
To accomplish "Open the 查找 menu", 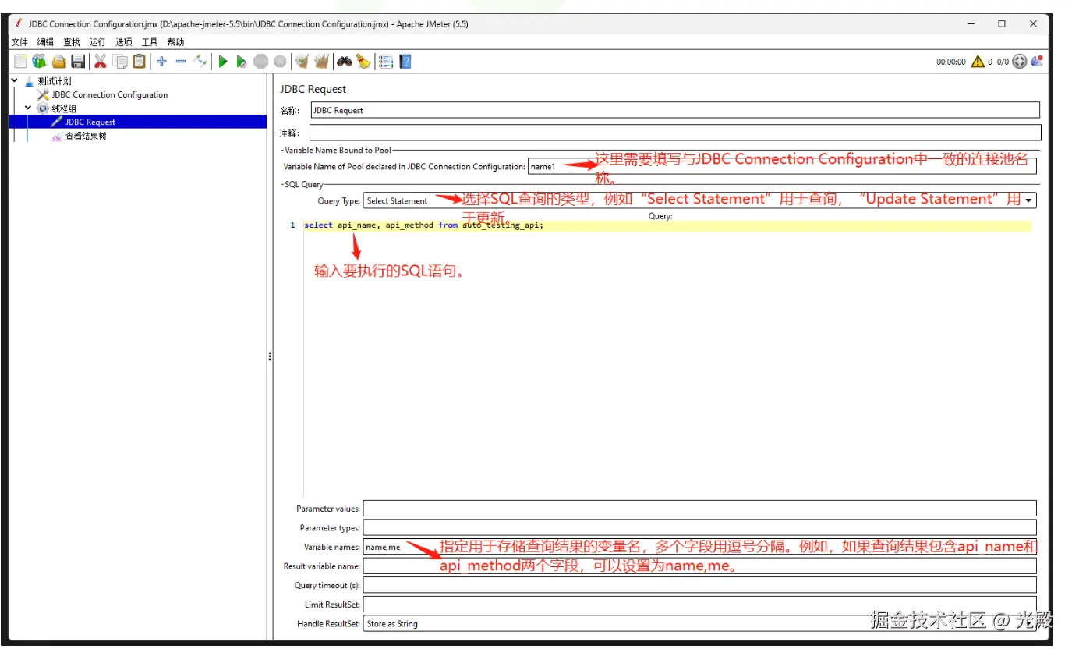I will coord(72,42).
